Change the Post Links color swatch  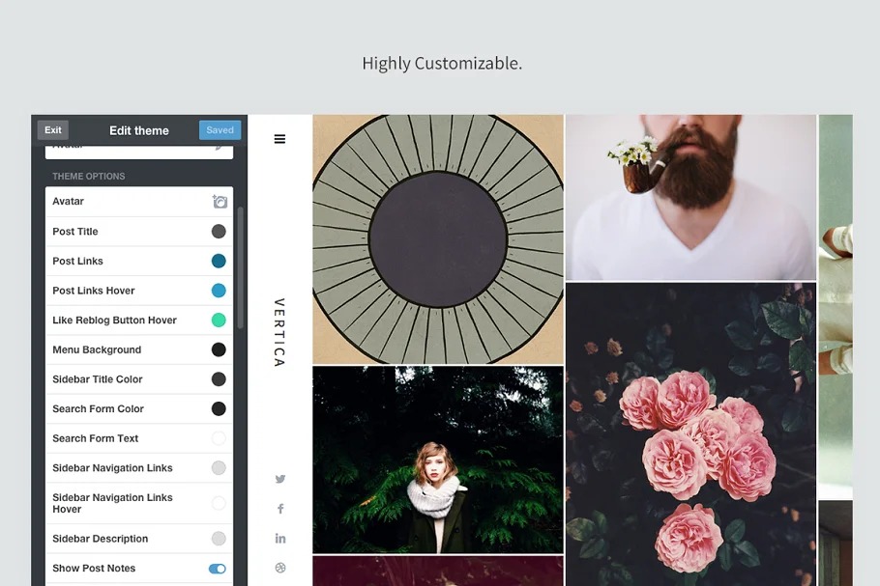coord(219,261)
